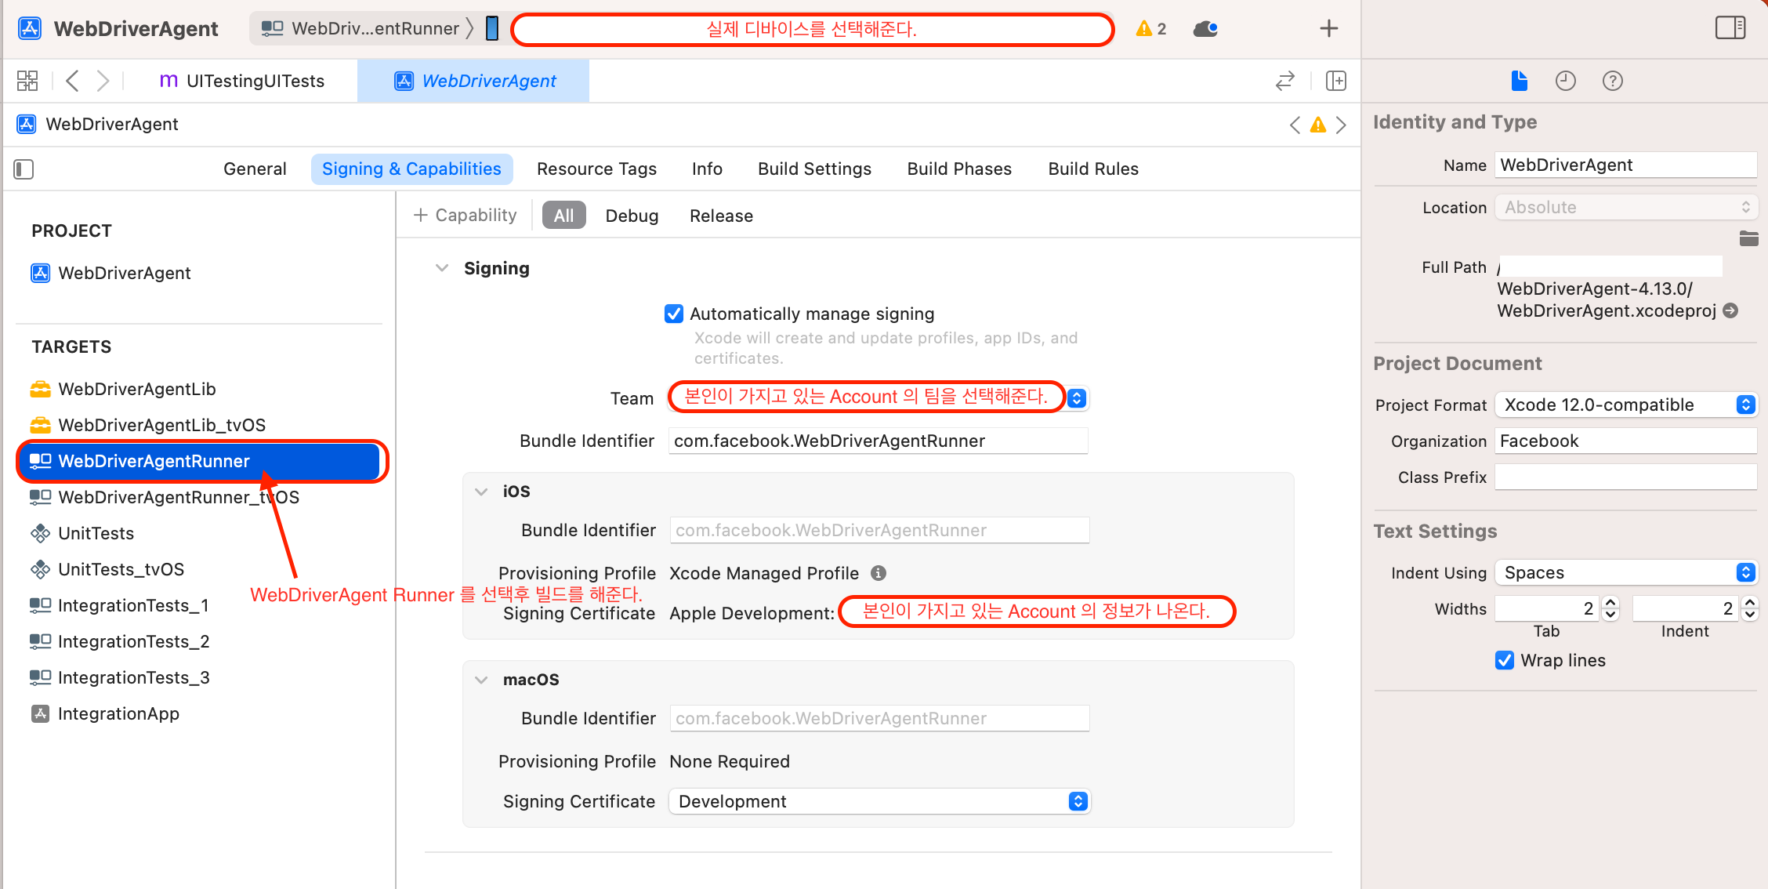Toggle Automatically manage signing checkbox
1768x889 pixels.
click(674, 314)
